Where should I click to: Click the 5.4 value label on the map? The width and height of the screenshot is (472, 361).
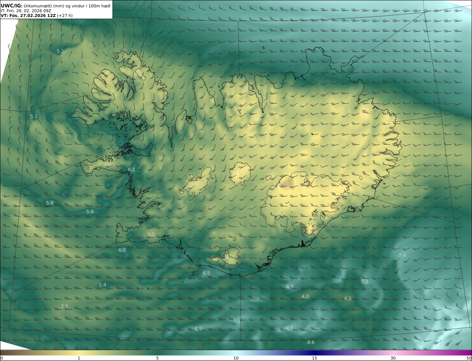[x=103, y=285]
